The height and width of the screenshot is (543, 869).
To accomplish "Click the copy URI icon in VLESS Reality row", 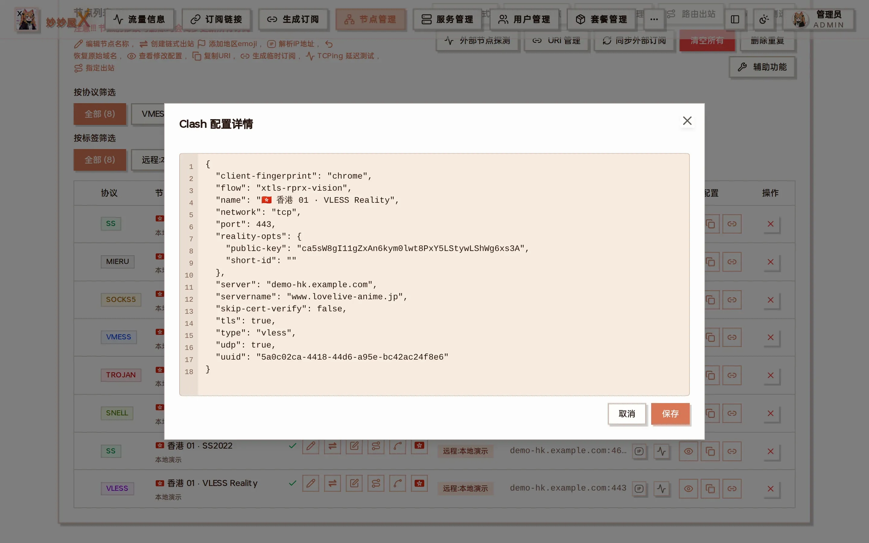I will 710,488.
